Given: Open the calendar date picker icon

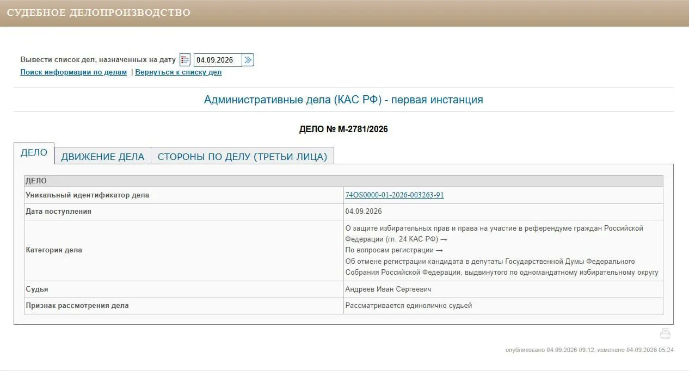Looking at the screenshot, I should point(185,60).
